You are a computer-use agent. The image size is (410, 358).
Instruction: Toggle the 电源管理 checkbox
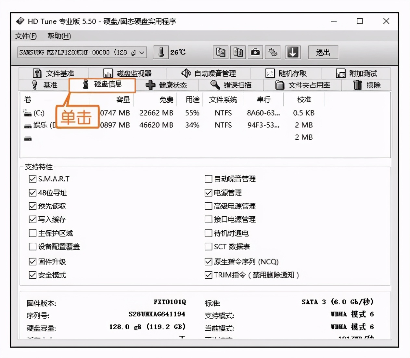[x=208, y=193]
